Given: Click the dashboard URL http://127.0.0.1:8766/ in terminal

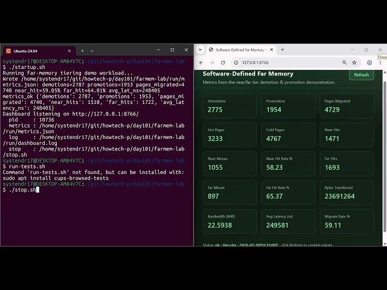Looking at the screenshot, I should click(x=105, y=114).
